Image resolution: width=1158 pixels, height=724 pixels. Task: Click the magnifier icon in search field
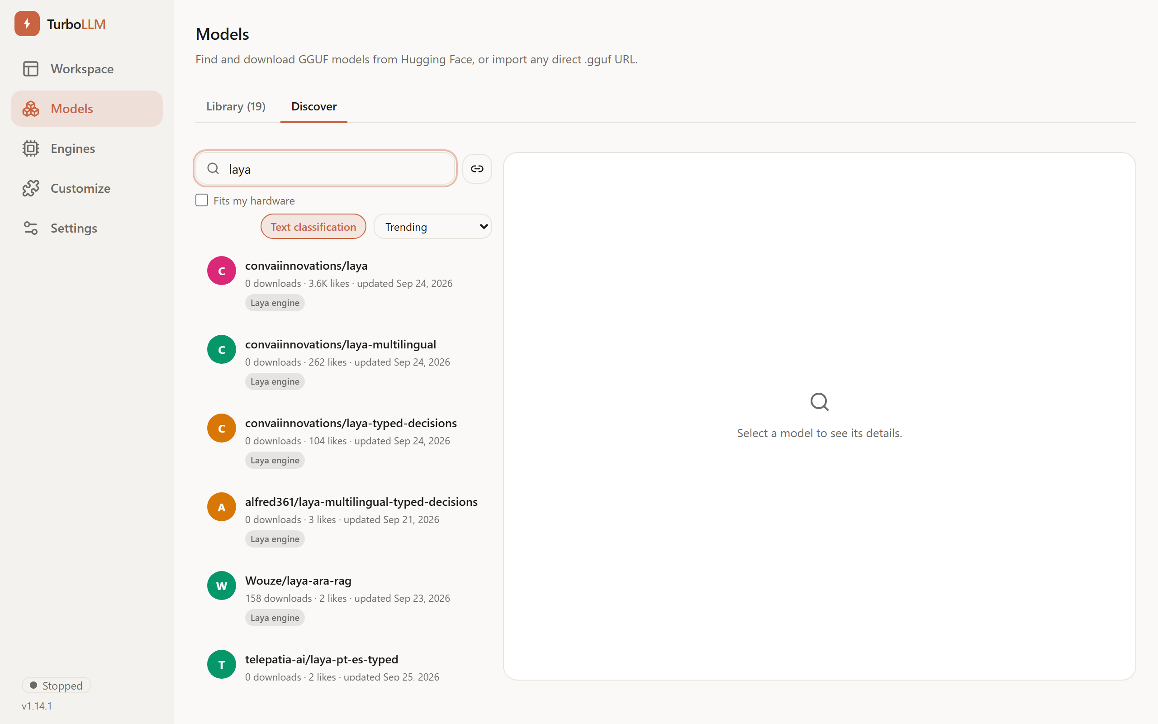[213, 168]
